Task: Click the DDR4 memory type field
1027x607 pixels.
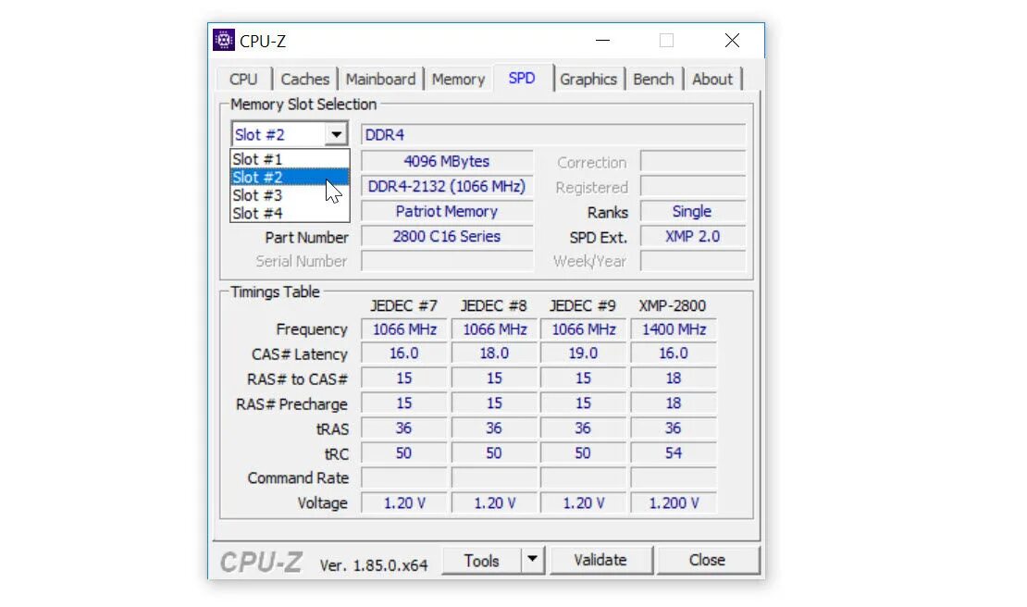Action: tap(553, 135)
